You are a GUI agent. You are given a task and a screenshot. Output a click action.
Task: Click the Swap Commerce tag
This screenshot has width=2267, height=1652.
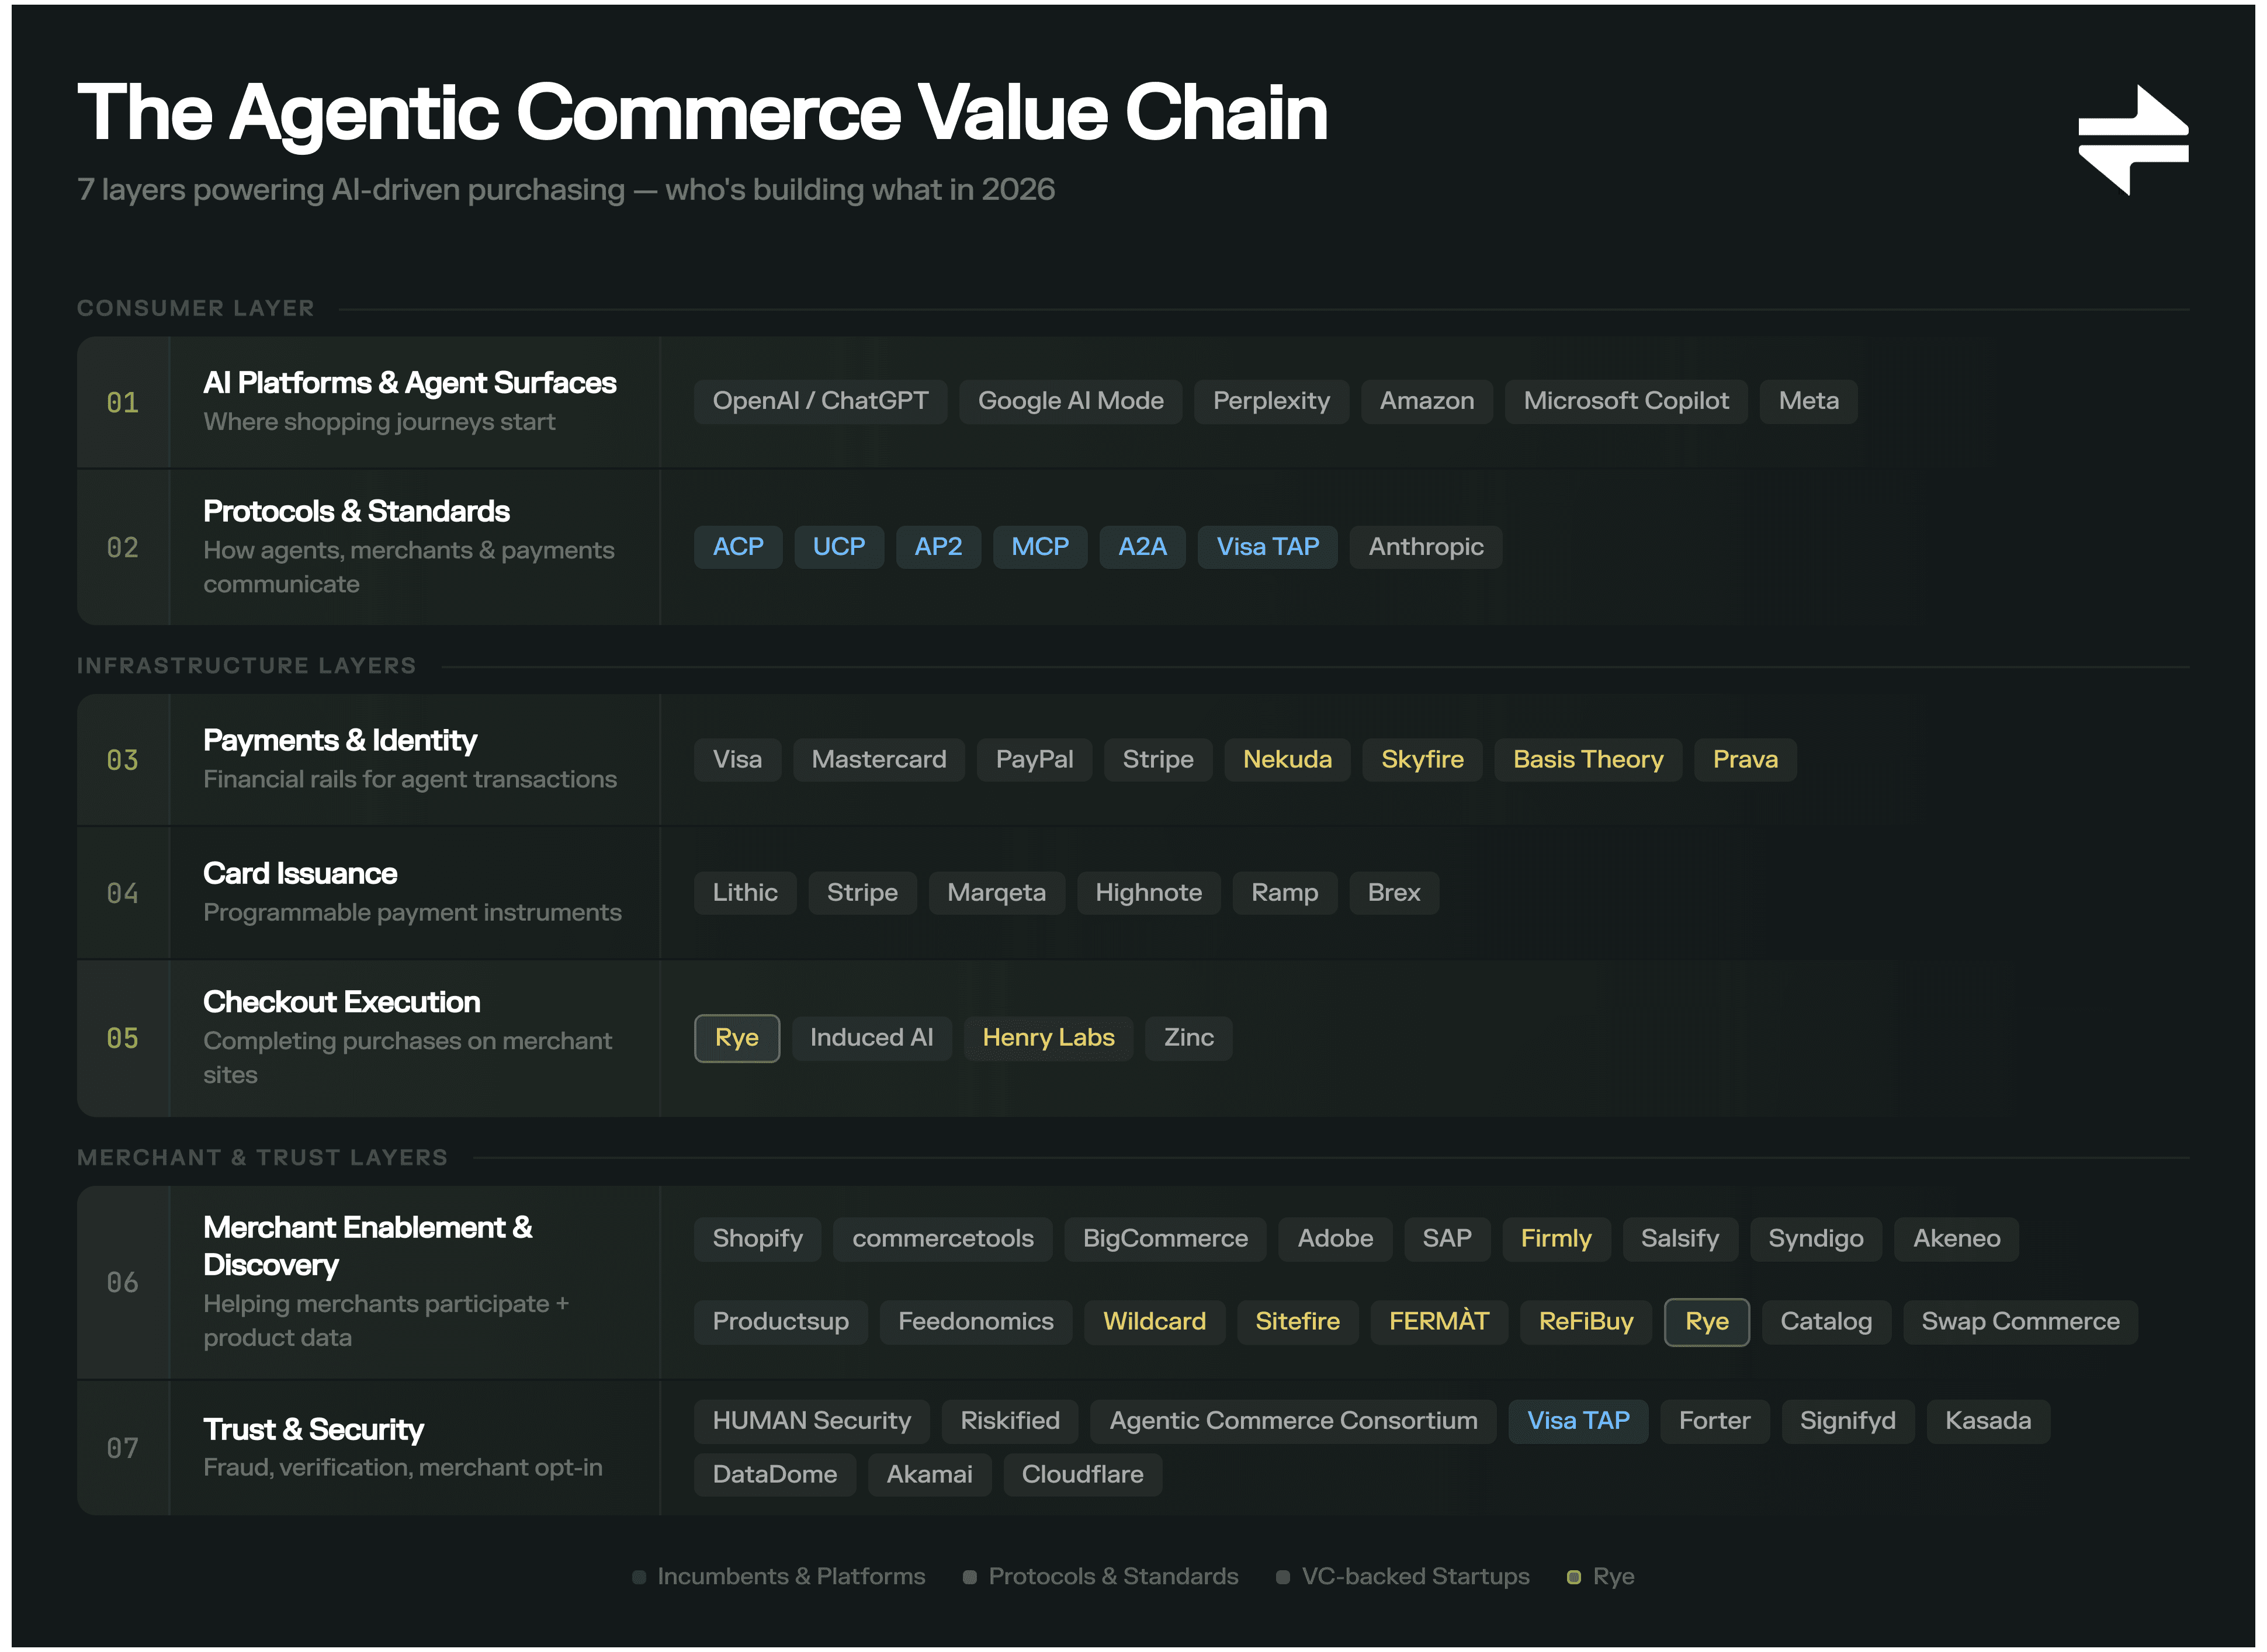2020,1321
